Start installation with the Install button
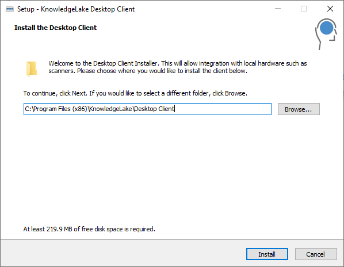 click(267, 254)
